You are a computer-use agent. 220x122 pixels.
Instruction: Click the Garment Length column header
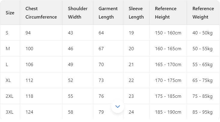point(108,13)
